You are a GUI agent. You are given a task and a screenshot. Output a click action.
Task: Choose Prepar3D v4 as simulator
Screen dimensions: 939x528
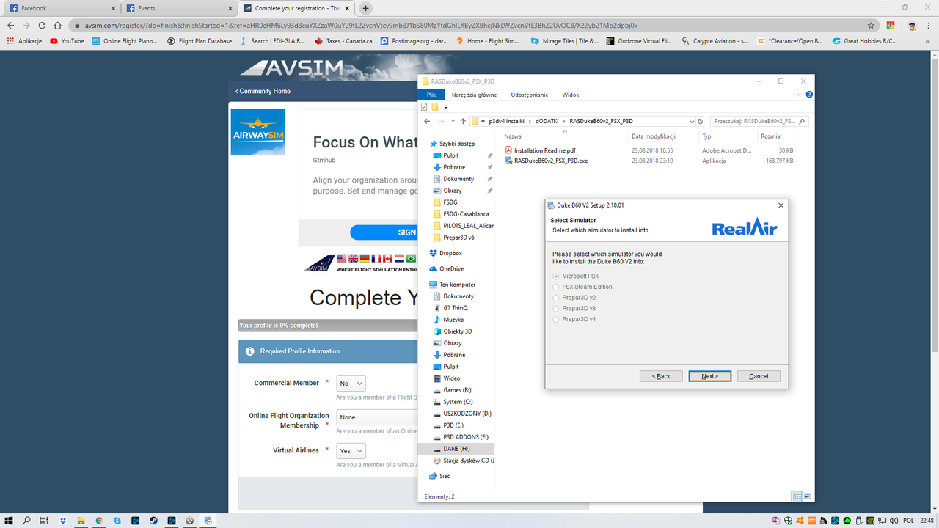coord(556,319)
